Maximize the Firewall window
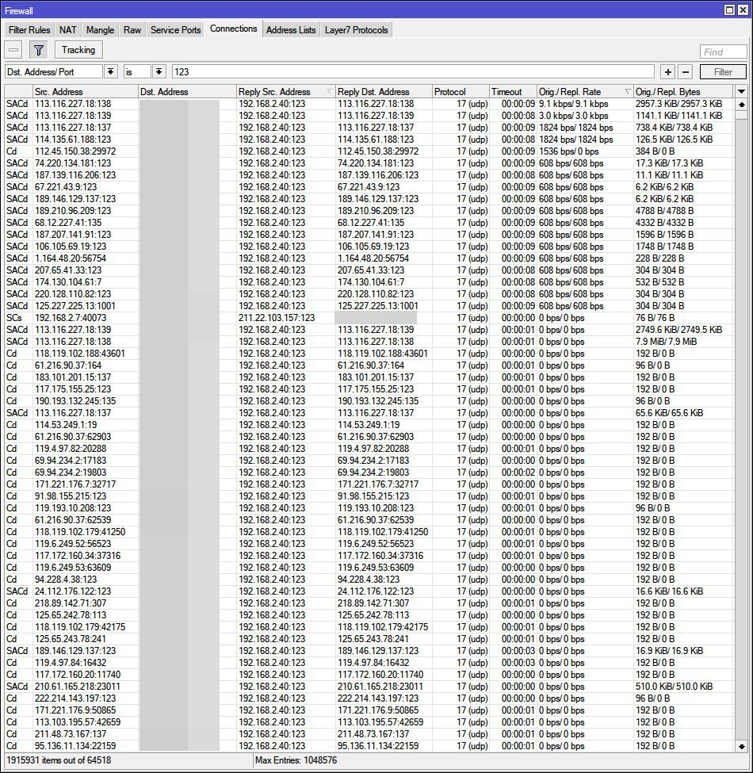The image size is (753, 773). click(730, 10)
